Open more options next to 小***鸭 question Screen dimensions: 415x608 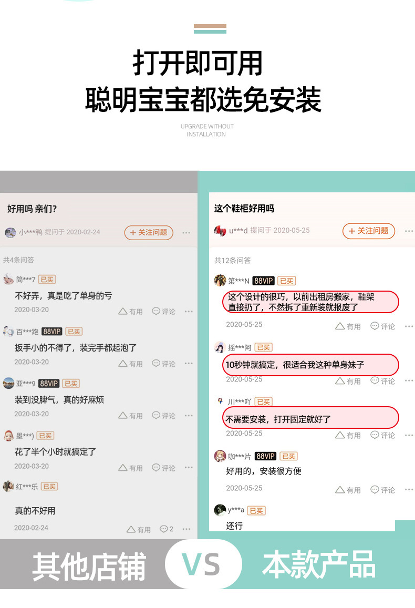pos(186,233)
